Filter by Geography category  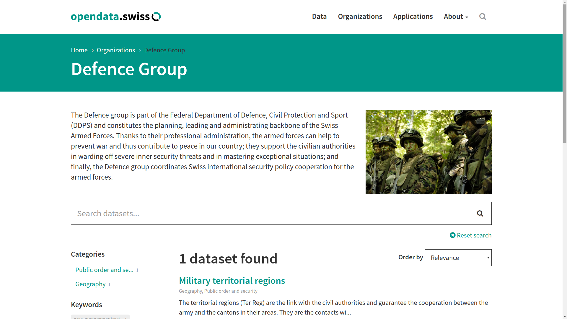point(90,284)
